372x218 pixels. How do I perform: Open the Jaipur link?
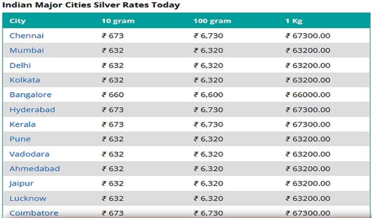click(x=21, y=184)
